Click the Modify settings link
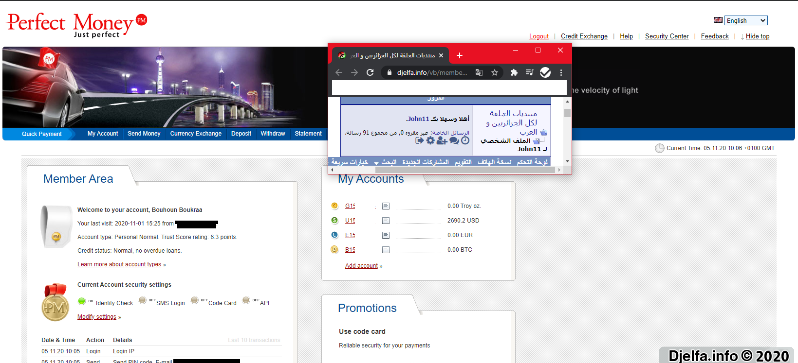 [97, 317]
